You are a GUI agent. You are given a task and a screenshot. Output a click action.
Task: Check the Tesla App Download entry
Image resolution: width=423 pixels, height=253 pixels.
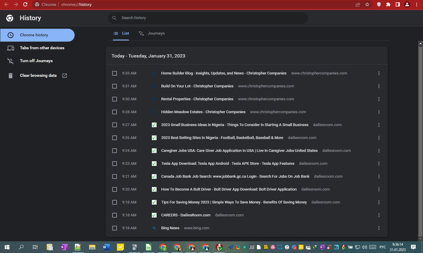[115, 164]
